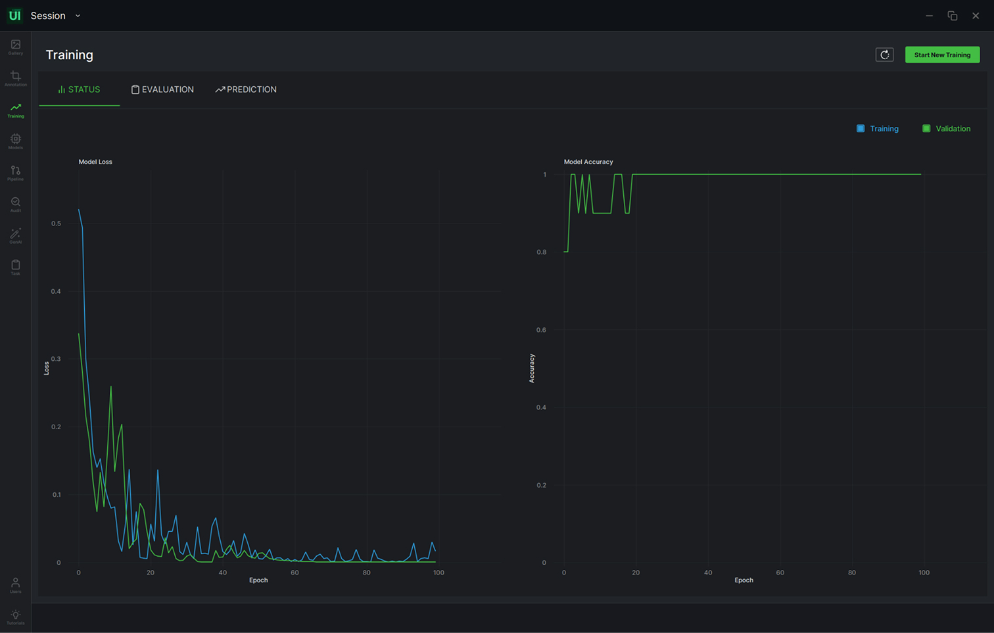994x633 pixels.
Task: Click the Epoch label under accuracy chart
Action: click(744, 580)
